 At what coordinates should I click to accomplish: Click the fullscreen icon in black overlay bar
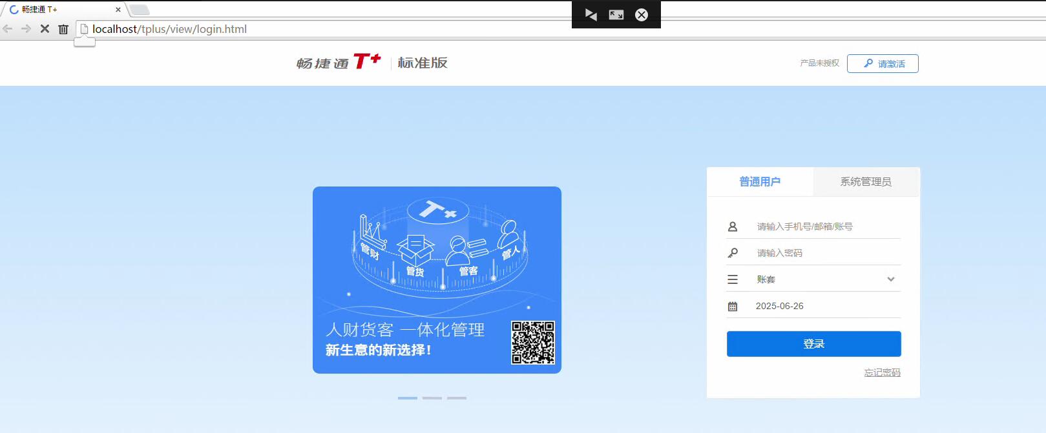616,15
